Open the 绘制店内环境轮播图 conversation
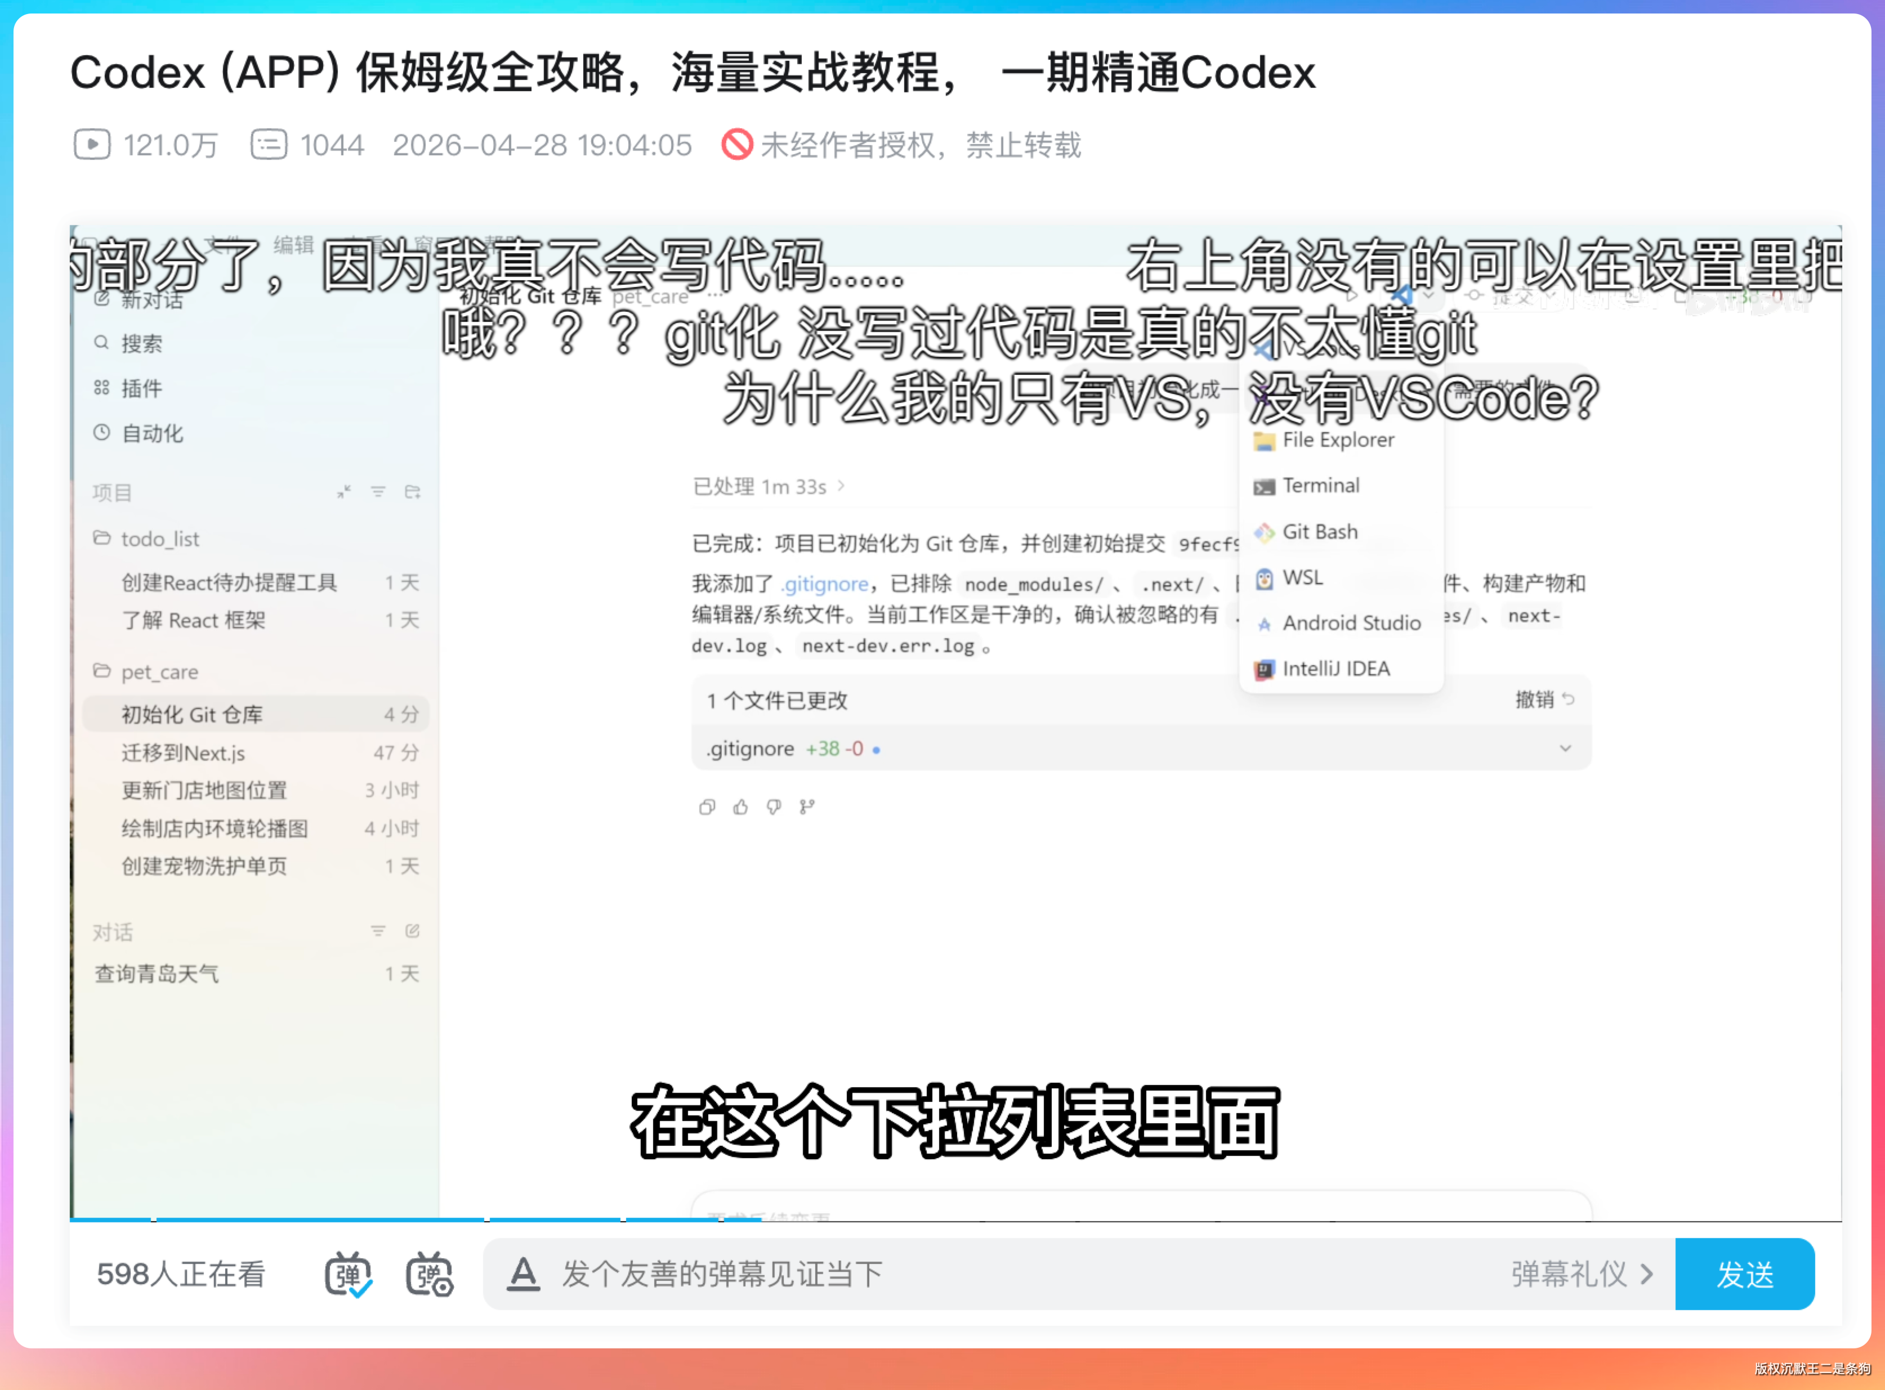 pyautogui.click(x=256, y=828)
